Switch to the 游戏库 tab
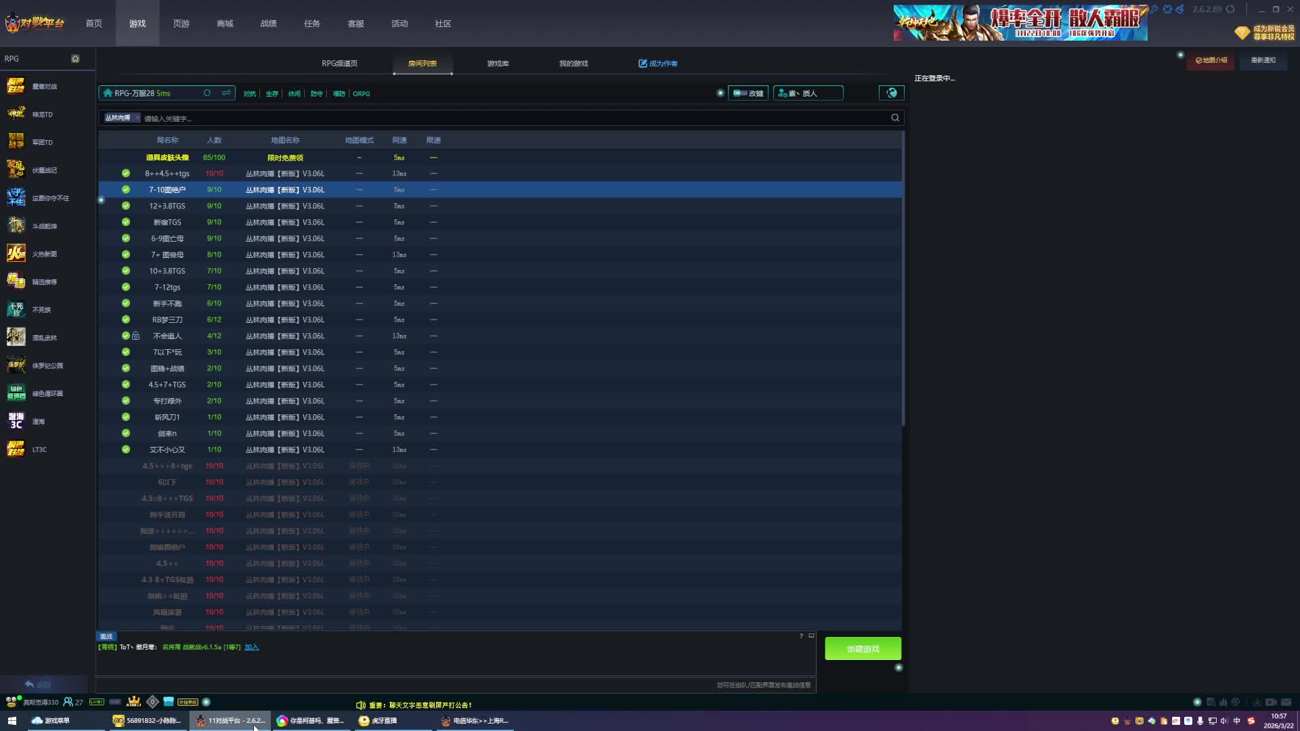The height and width of the screenshot is (731, 1300). coord(498,64)
